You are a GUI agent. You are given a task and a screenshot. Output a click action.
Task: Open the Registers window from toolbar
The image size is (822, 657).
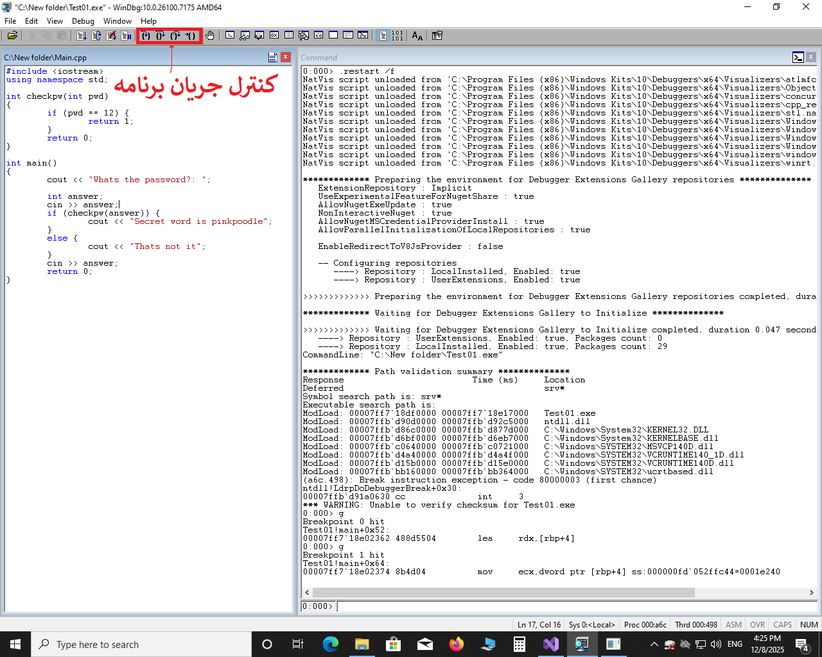click(274, 36)
